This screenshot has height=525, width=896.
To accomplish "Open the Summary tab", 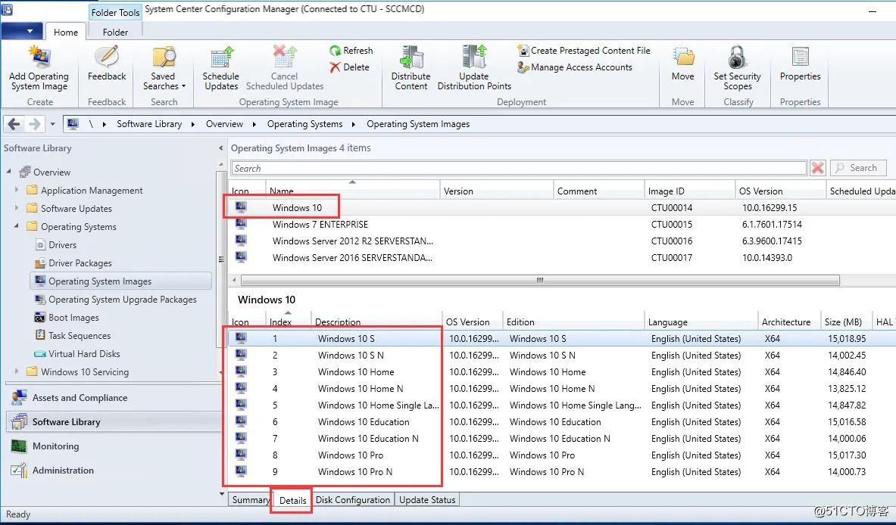I will (250, 500).
